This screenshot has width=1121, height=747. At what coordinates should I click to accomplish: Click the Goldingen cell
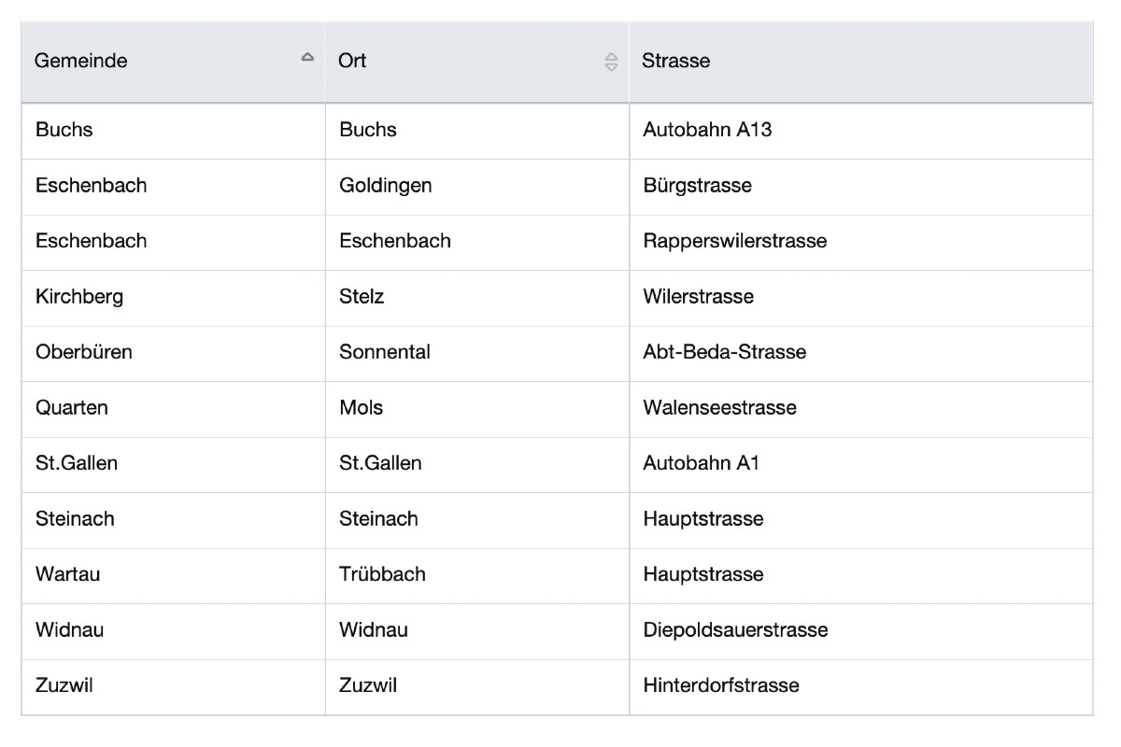click(386, 185)
